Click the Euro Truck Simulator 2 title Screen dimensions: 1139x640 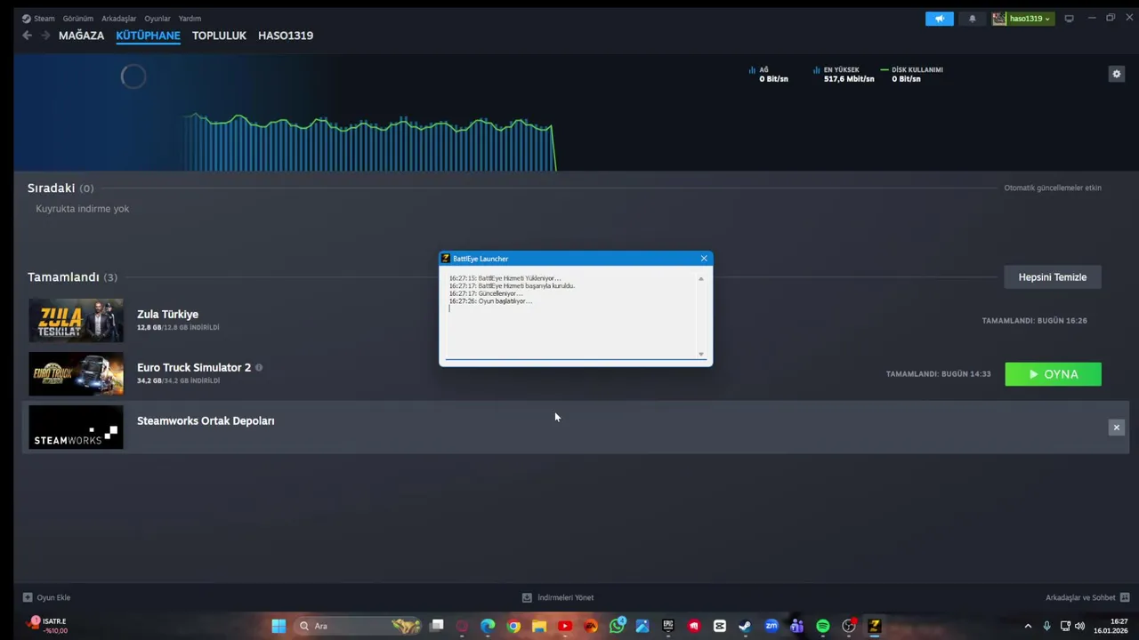194,367
